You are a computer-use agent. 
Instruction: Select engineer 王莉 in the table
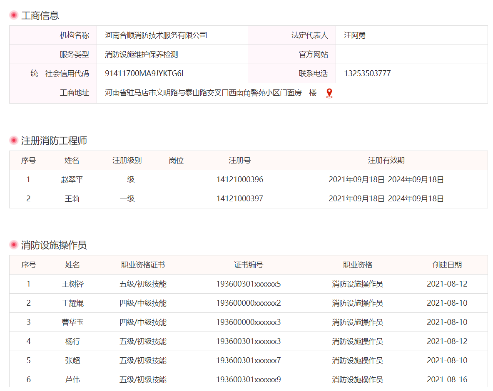tap(72, 199)
